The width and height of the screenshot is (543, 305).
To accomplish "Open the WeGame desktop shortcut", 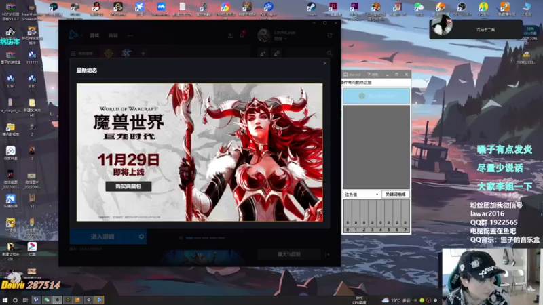I will pos(117,9).
